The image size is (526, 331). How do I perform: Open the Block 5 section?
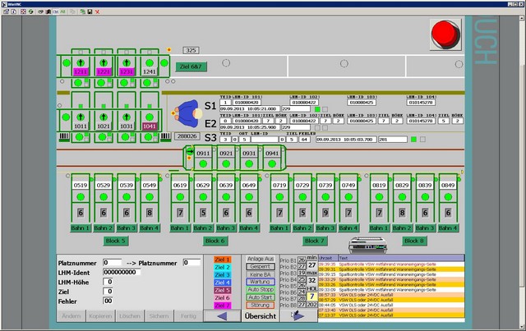coord(115,241)
